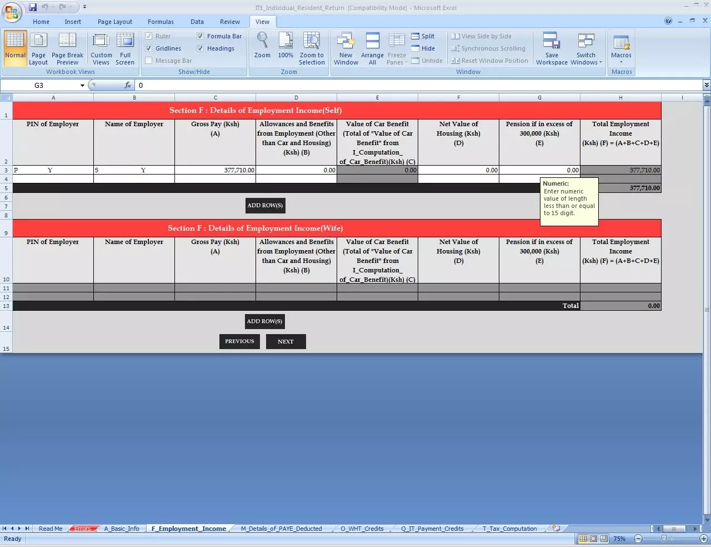
Task: Zoom out with minus button
Action: [638, 539]
